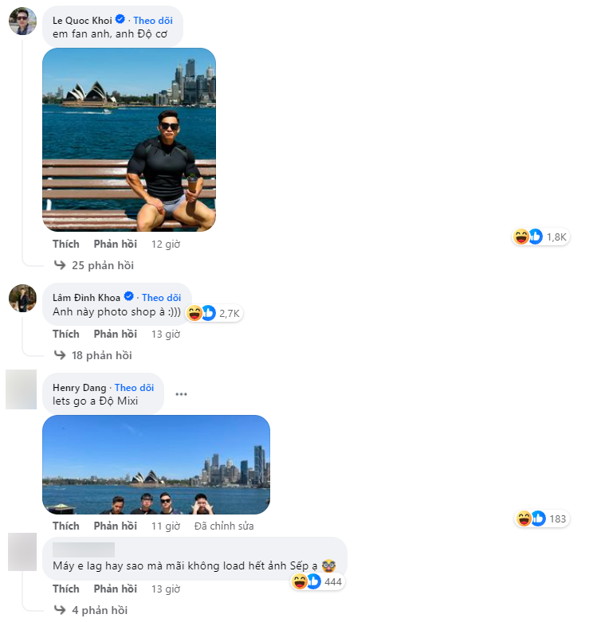This screenshot has width=597, height=622.
Task: Open the Sydney bench photo in Le Quoc Khoi's comment
Action: pos(129,139)
